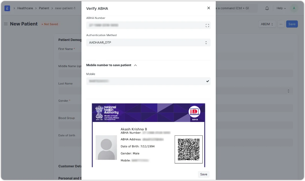
Task: Click the QR code on the ABHA card
Action: [x=189, y=149]
